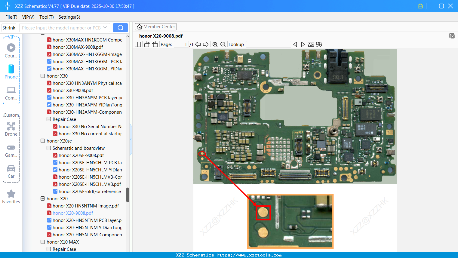Open the Courses category in sidebar

point(11,51)
